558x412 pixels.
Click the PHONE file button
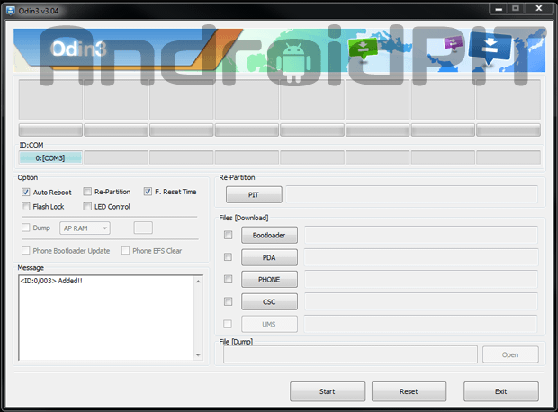(x=269, y=280)
